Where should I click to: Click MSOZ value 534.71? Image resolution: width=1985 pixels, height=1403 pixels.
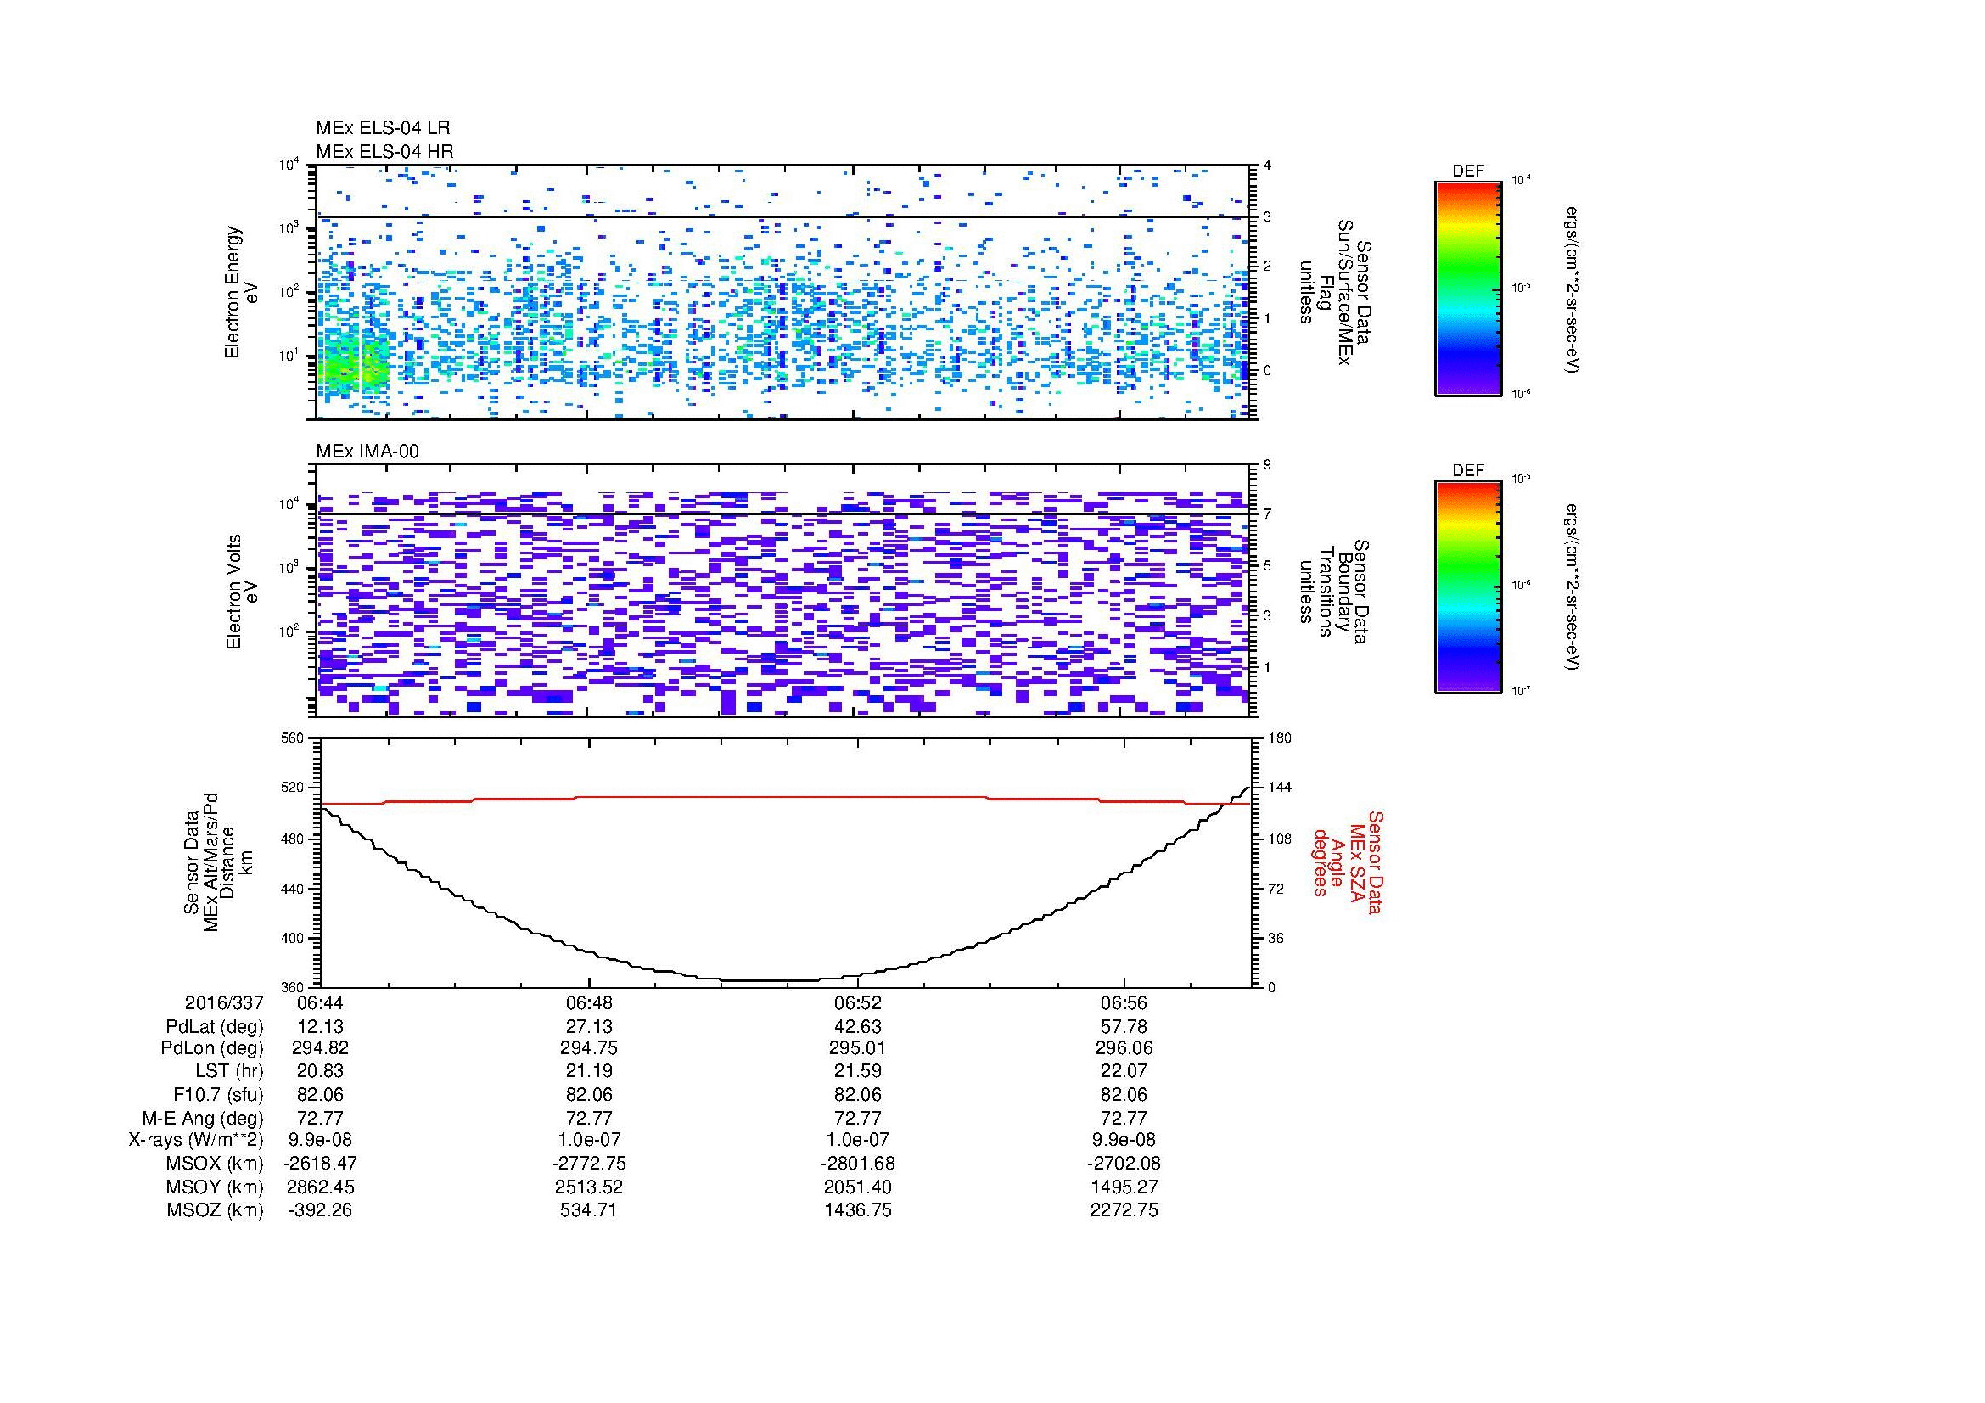click(589, 1210)
